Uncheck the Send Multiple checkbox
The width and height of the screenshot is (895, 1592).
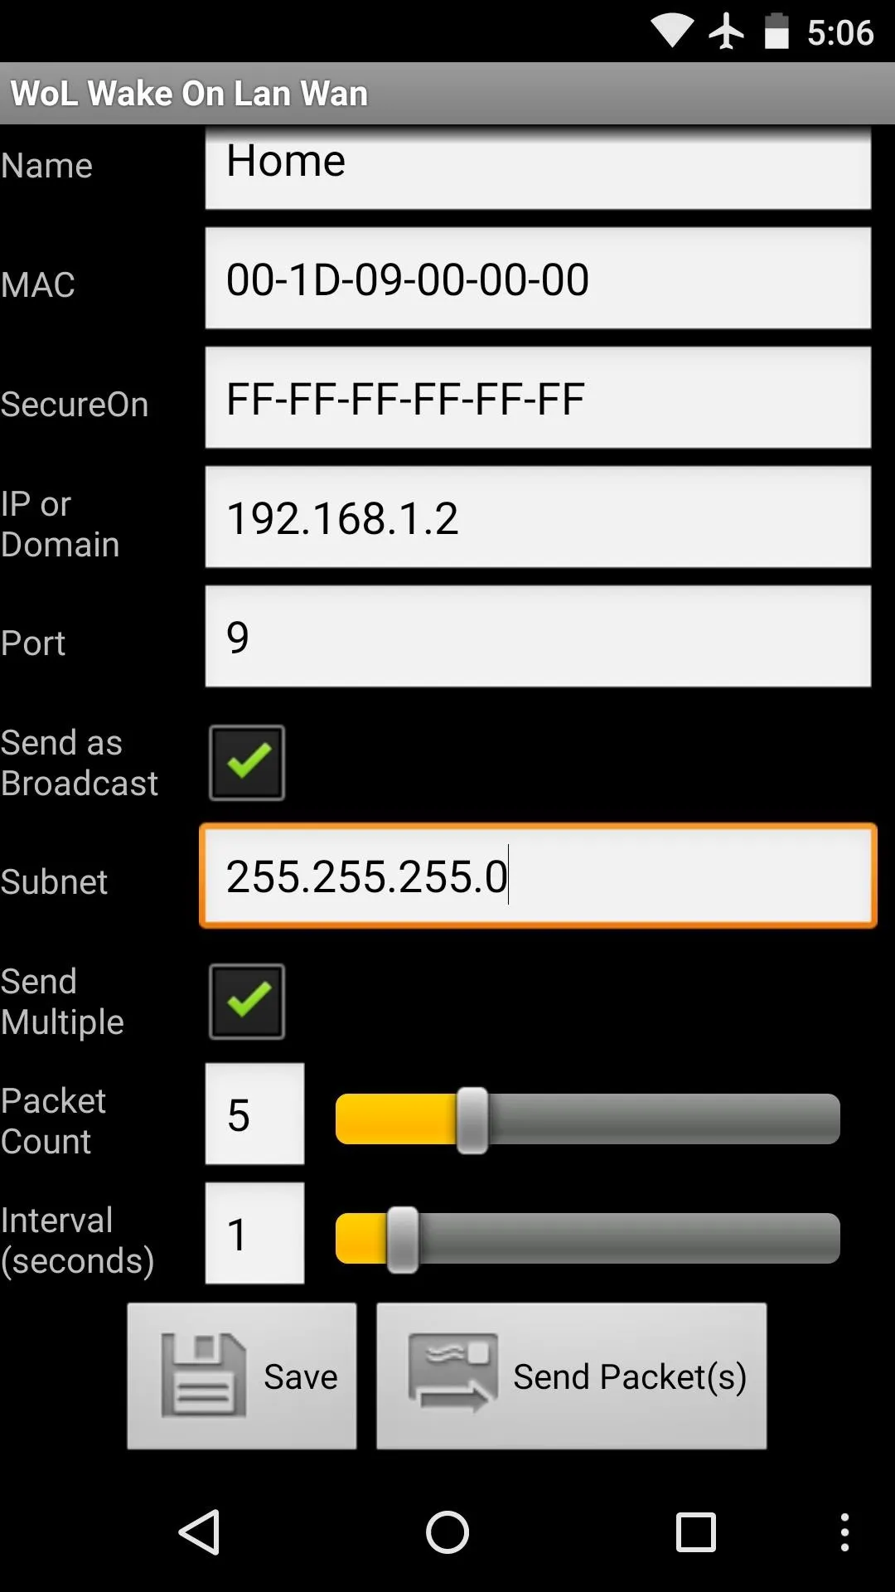[x=247, y=1002]
